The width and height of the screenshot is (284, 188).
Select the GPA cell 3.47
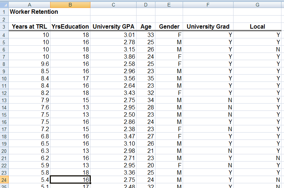(113, 136)
